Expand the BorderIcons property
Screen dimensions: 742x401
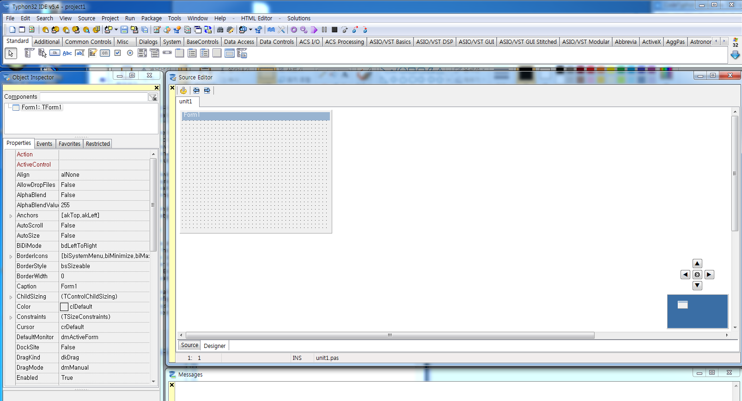click(x=11, y=256)
